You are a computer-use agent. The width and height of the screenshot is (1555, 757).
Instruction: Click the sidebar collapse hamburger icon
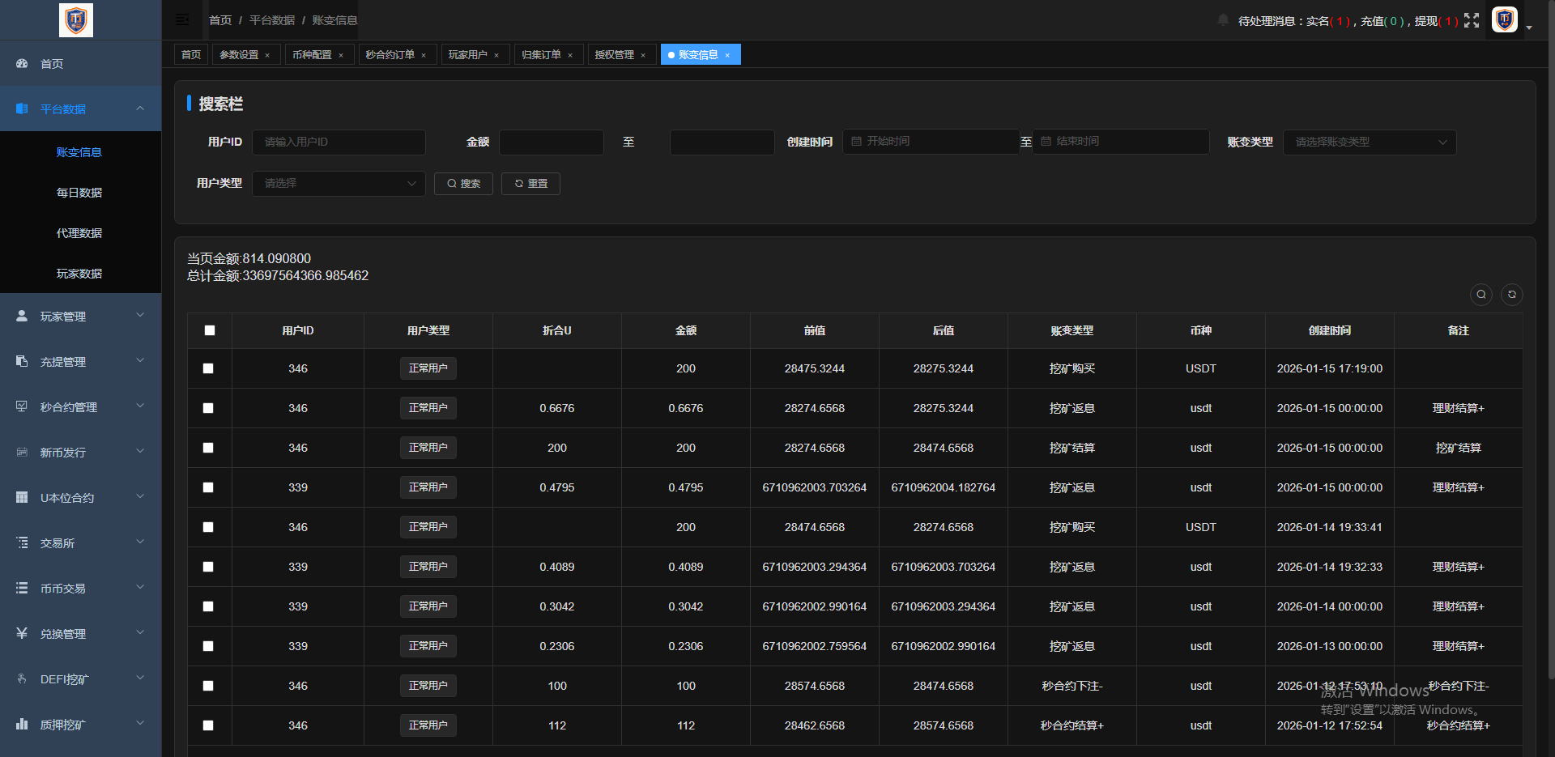(182, 19)
